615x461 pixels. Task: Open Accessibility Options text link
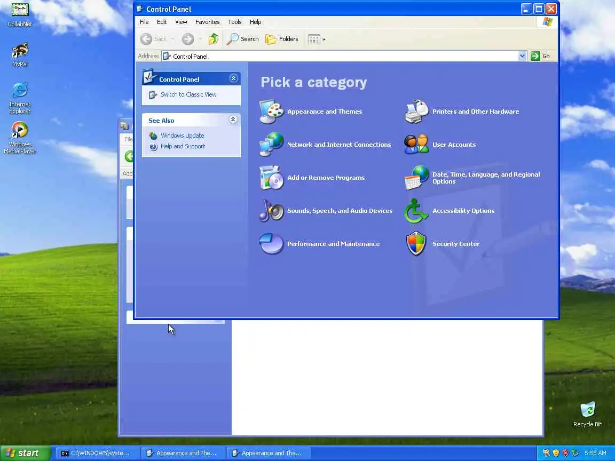tap(463, 211)
